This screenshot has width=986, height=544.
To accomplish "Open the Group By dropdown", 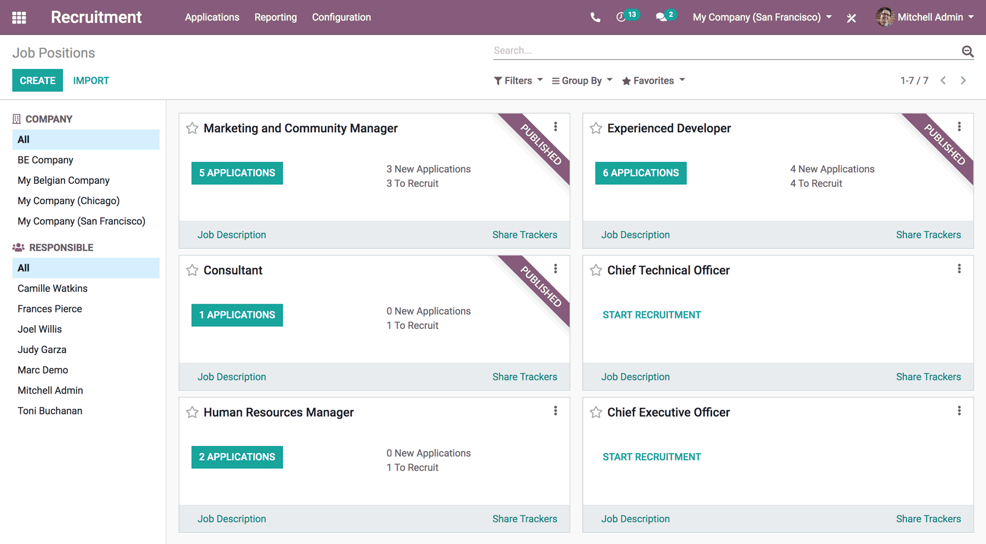I will click(x=582, y=80).
